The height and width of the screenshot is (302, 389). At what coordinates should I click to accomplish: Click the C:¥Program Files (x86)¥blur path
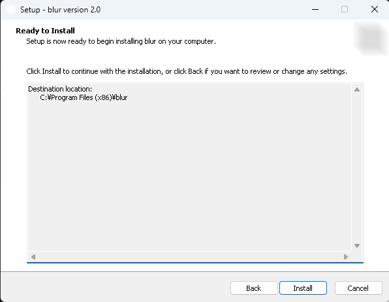(x=84, y=97)
